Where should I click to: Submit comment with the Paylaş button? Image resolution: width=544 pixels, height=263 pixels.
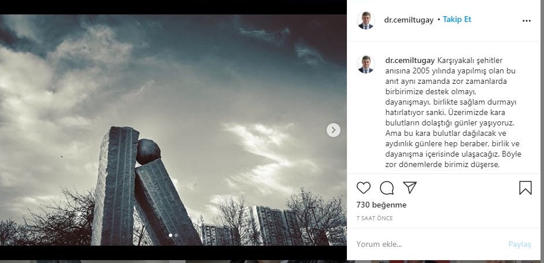(x=519, y=245)
